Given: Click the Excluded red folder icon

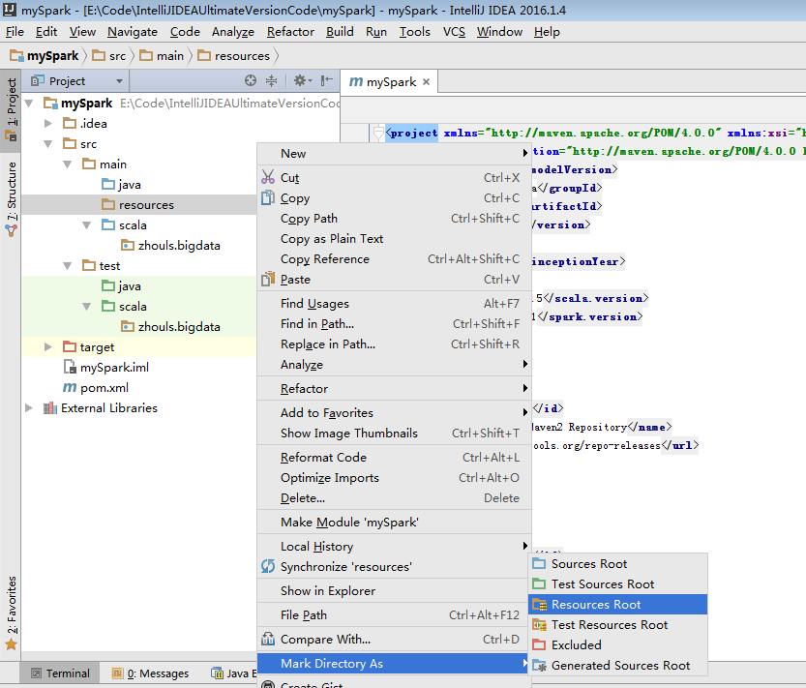Looking at the screenshot, I should coord(539,644).
